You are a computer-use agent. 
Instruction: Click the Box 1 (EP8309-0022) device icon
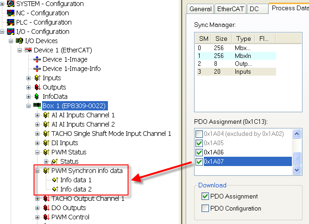pos(37,106)
